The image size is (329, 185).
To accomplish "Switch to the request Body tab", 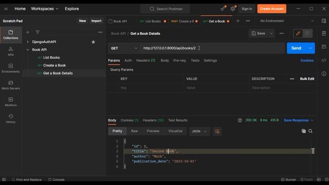I will (164, 61).
